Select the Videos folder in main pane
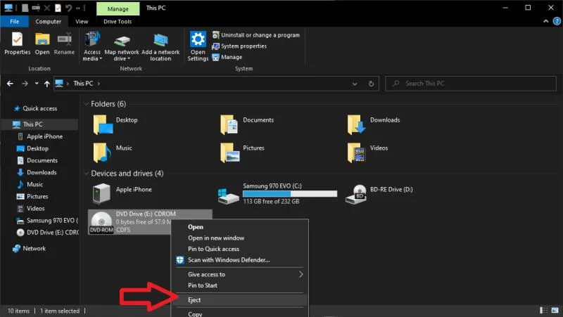Viewport: 563px width, 317px height. (367, 153)
